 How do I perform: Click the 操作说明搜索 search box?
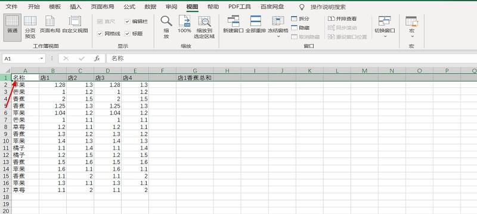point(328,7)
